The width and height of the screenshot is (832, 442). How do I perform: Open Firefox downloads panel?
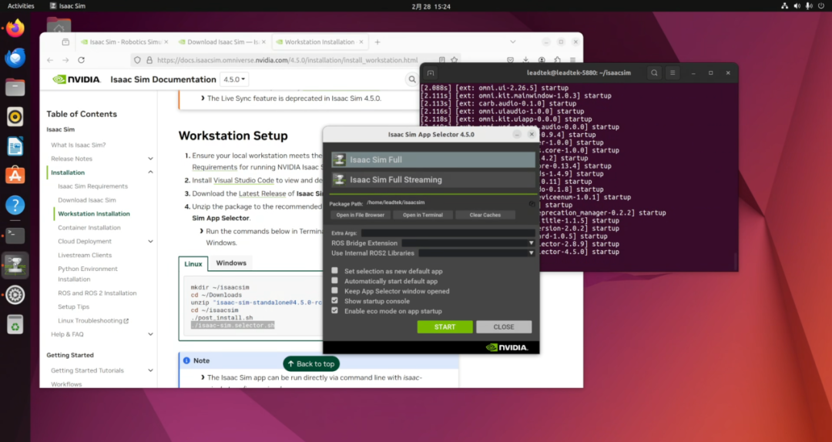pos(525,60)
